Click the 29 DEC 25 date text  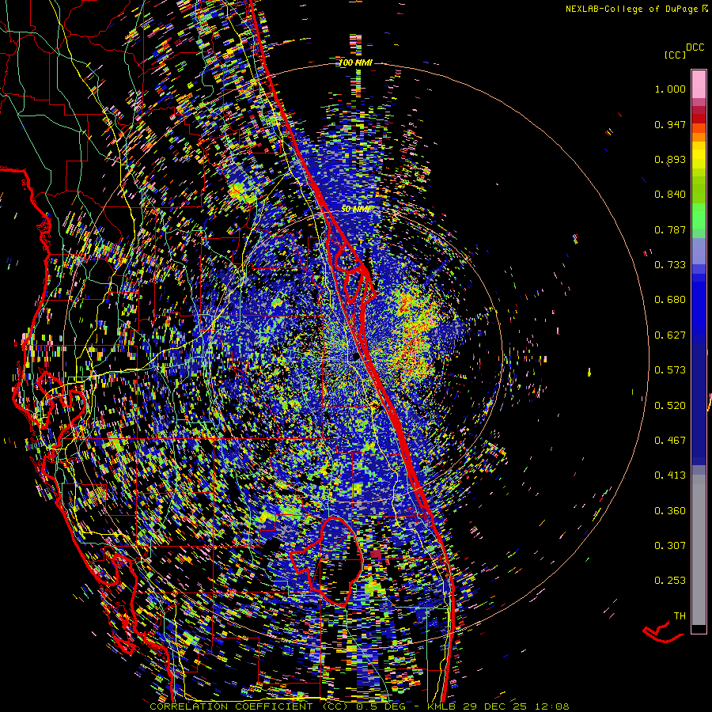tap(497, 706)
